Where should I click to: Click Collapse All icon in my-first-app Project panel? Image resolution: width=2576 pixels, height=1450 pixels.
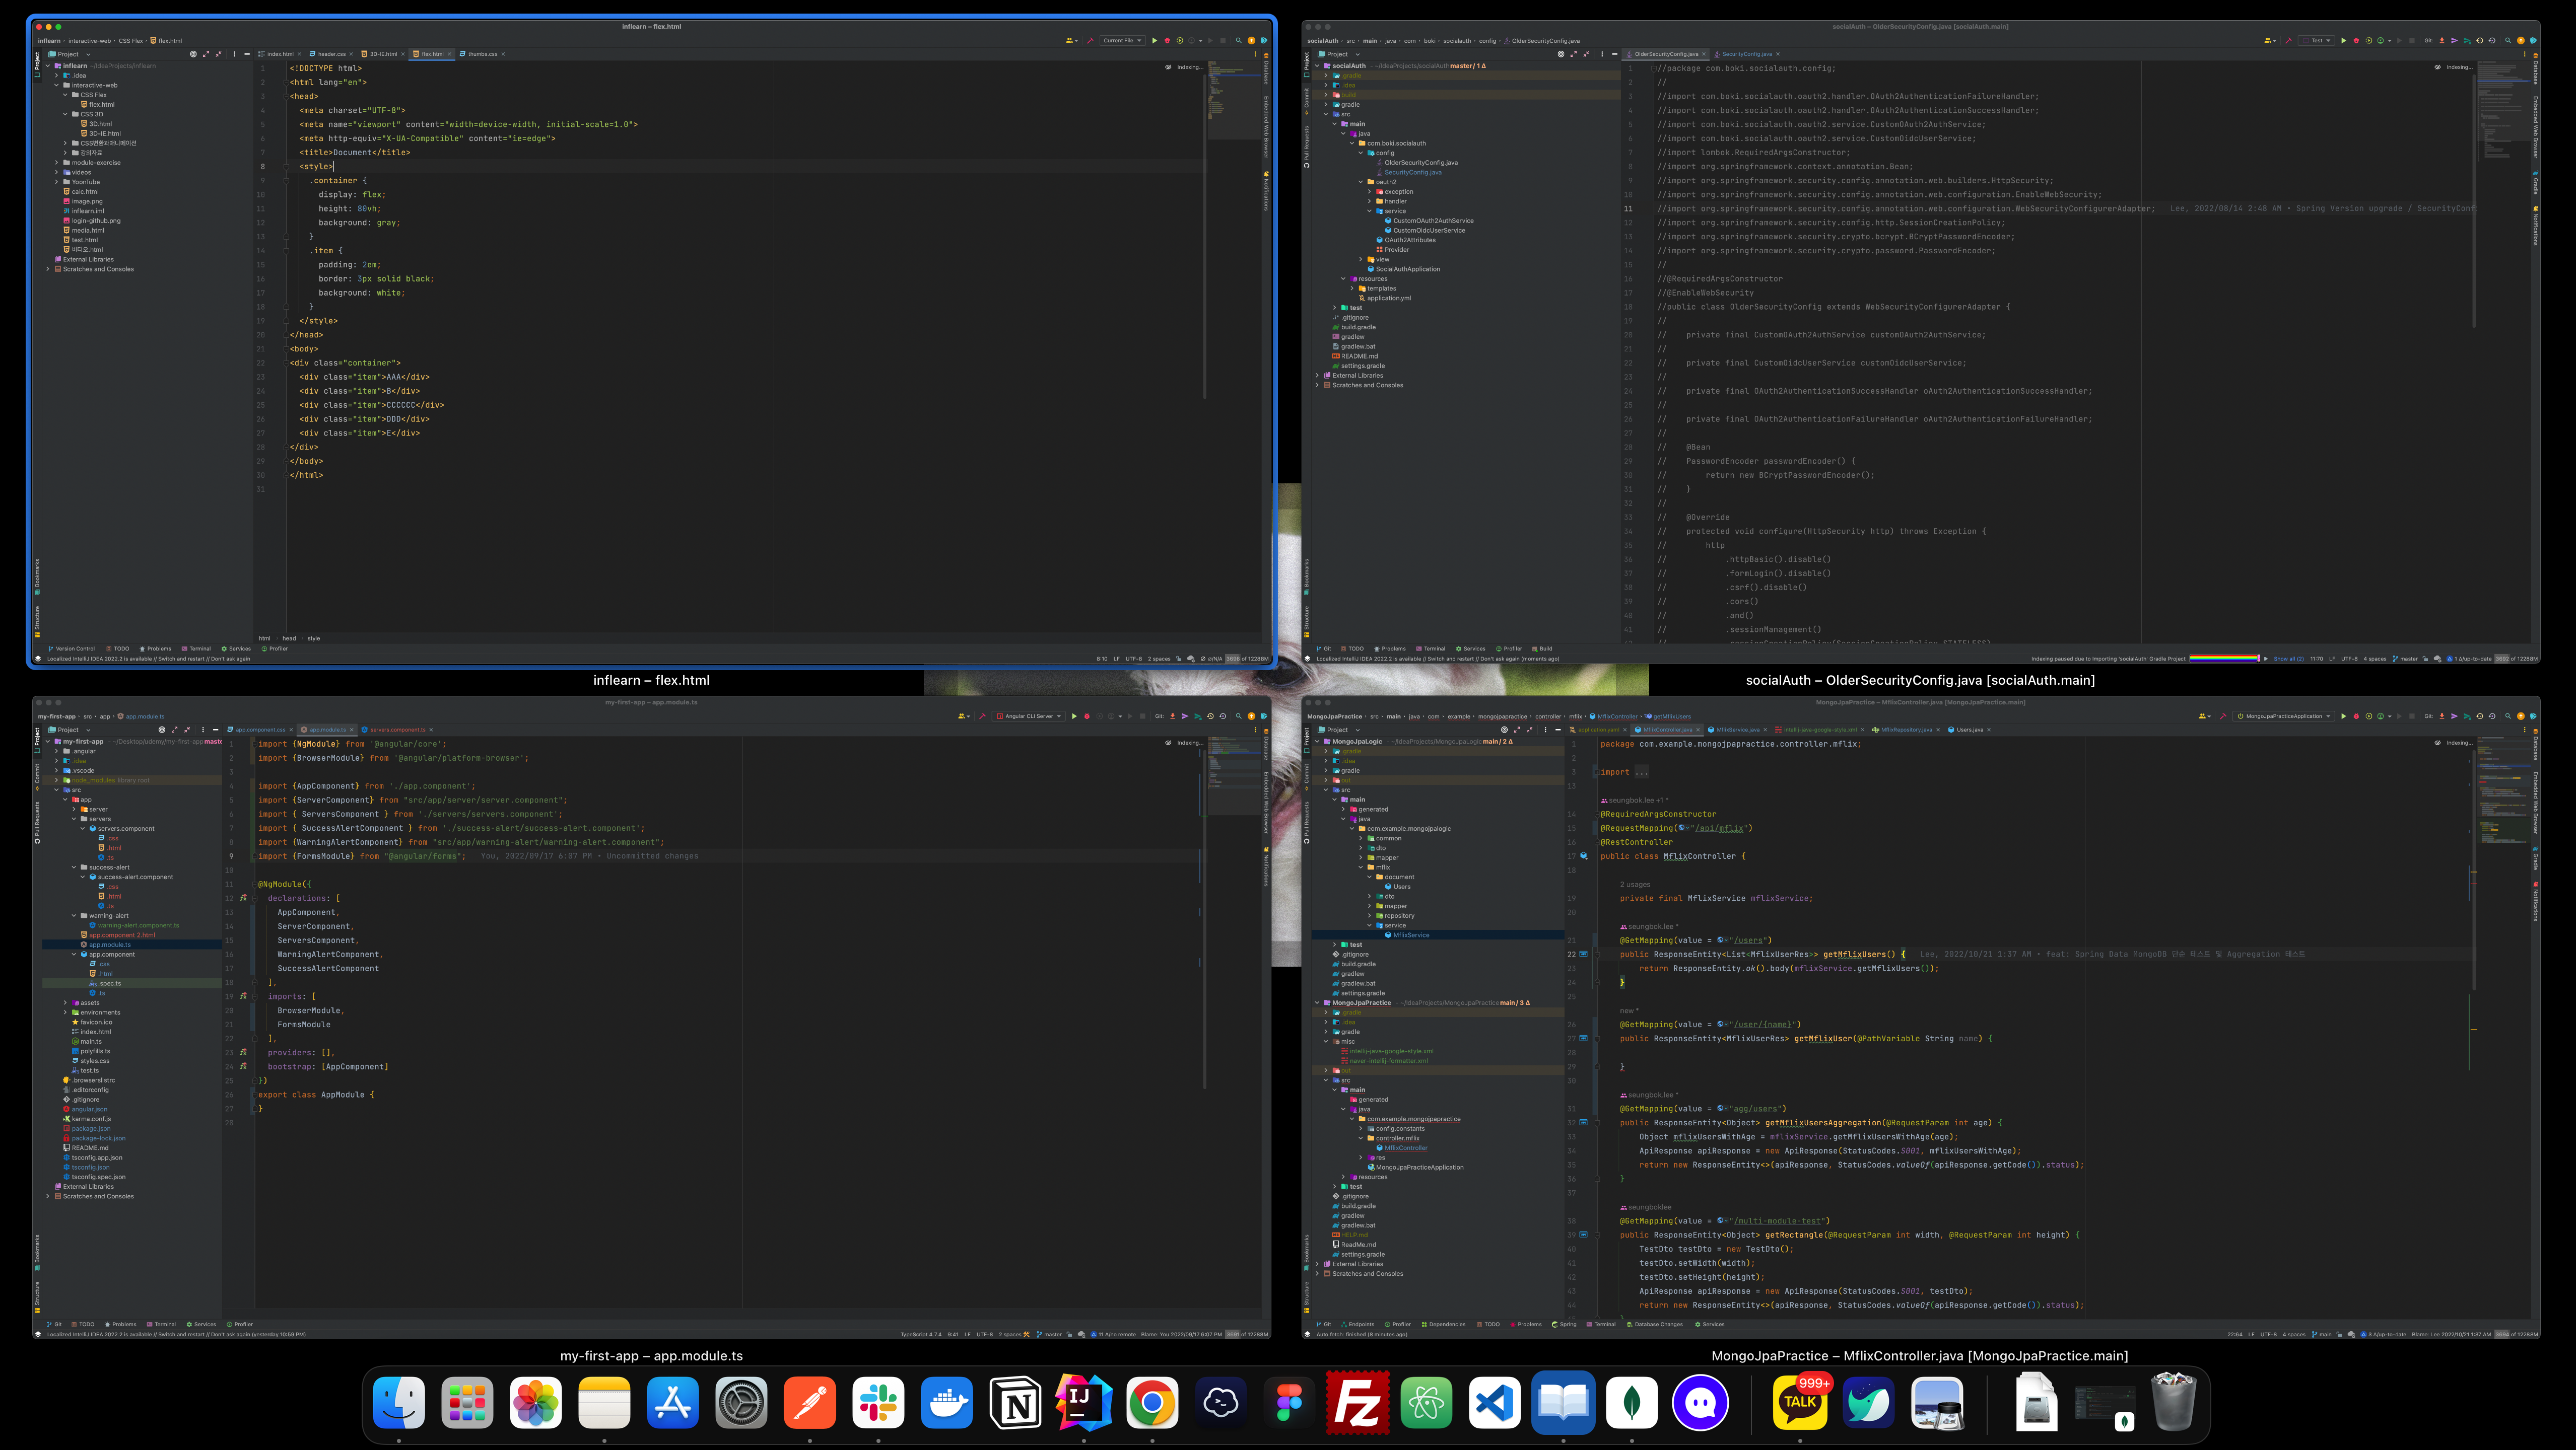[187, 730]
